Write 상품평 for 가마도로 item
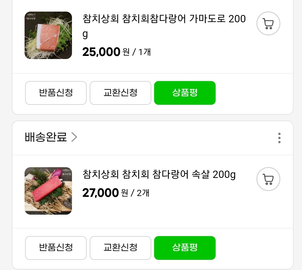This screenshot has width=302, height=270. [x=185, y=93]
